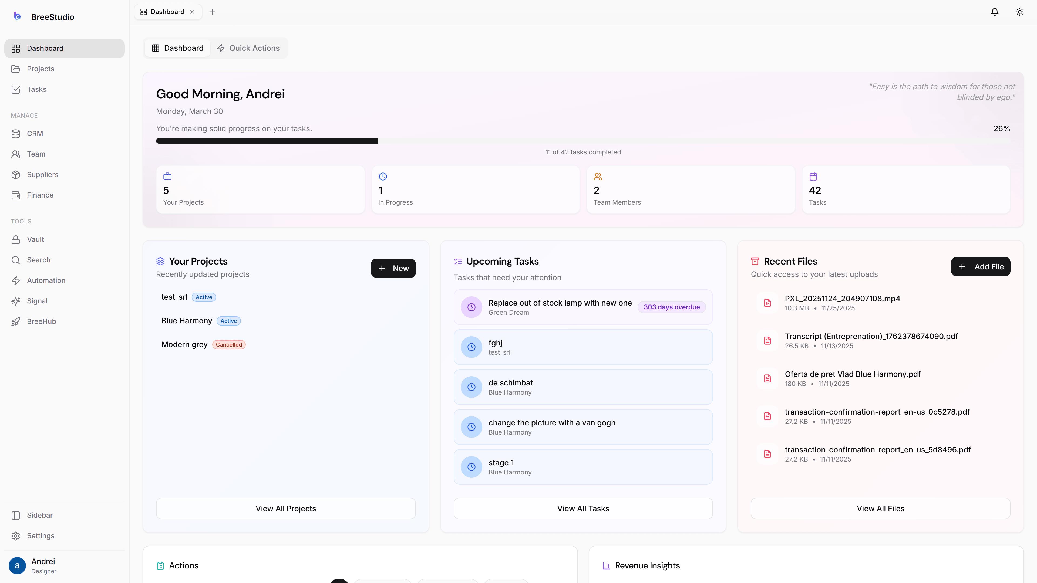Click the Automation lightning icon
1037x583 pixels.
pyautogui.click(x=16, y=280)
